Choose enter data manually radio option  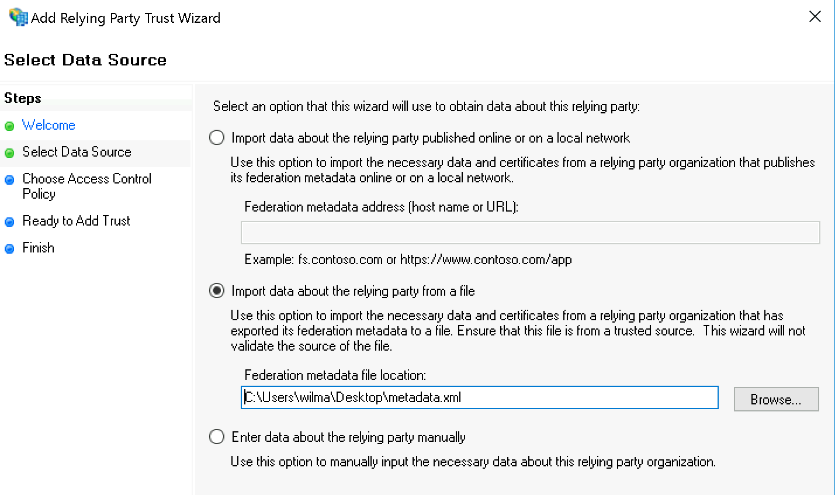coord(217,437)
